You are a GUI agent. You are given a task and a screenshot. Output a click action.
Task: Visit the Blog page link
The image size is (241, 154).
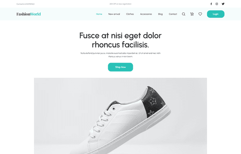160,14
